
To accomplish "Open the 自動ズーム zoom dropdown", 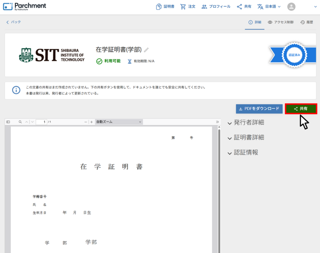I will click(119, 122).
